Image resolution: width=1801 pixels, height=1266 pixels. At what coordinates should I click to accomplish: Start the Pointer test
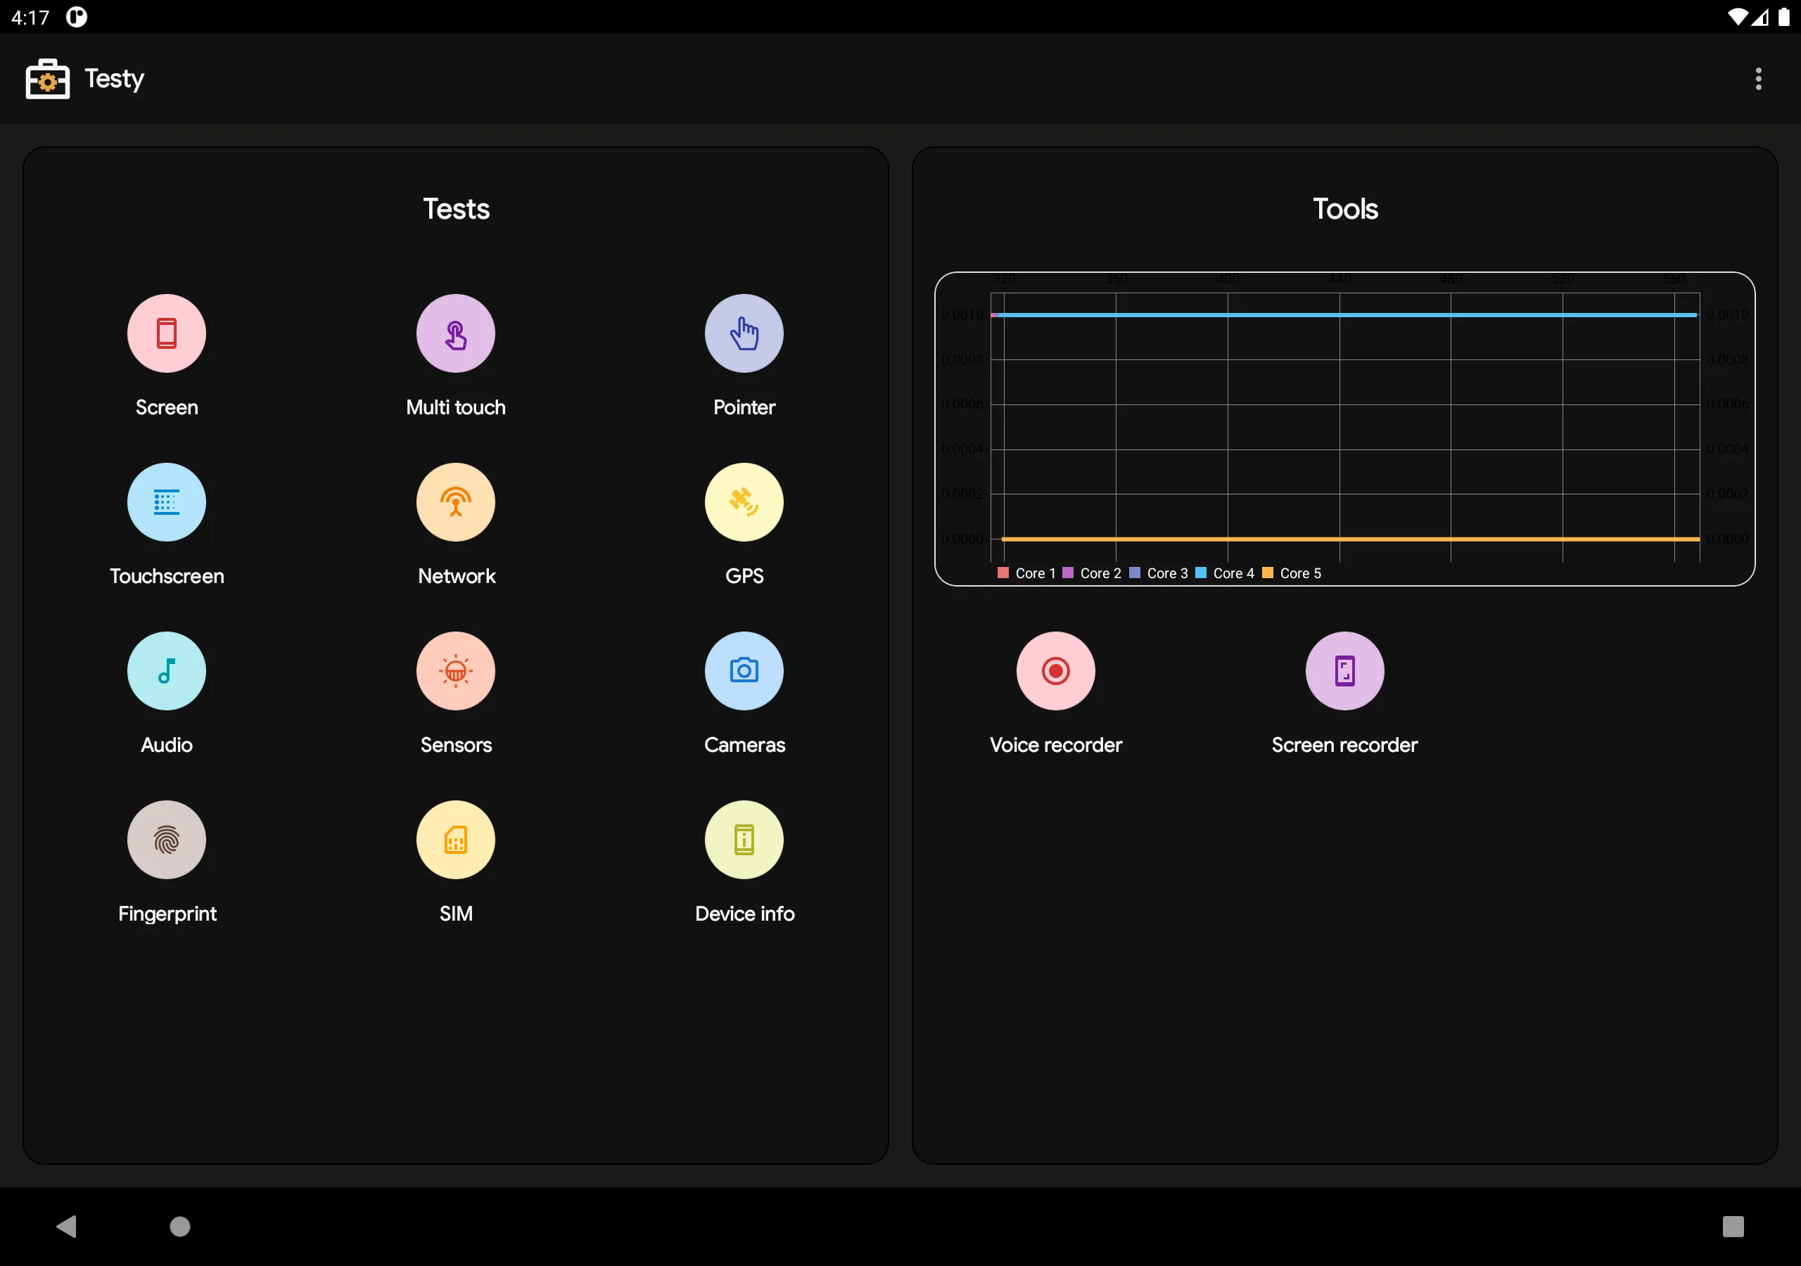pos(744,333)
